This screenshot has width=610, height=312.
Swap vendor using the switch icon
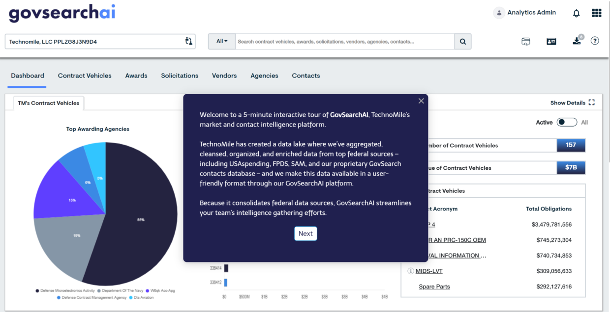pyautogui.click(x=188, y=41)
